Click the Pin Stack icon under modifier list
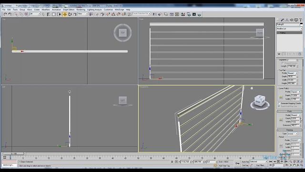 pos(279,54)
